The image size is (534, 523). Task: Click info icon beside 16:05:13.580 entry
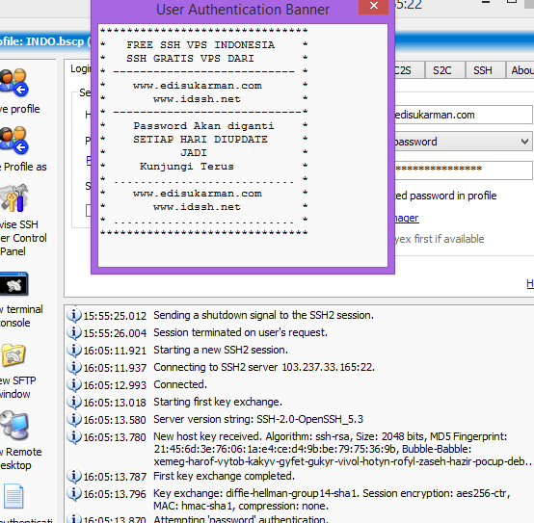[x=74, y=419]
